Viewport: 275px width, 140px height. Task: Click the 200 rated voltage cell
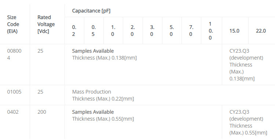[42, 112]
